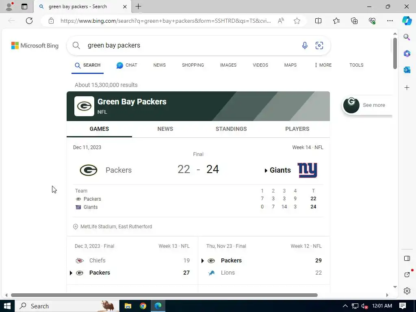The height and width of the screenshot is (312, 416).
Task: Open Google Chrome from taskbar
Action: 143,306
